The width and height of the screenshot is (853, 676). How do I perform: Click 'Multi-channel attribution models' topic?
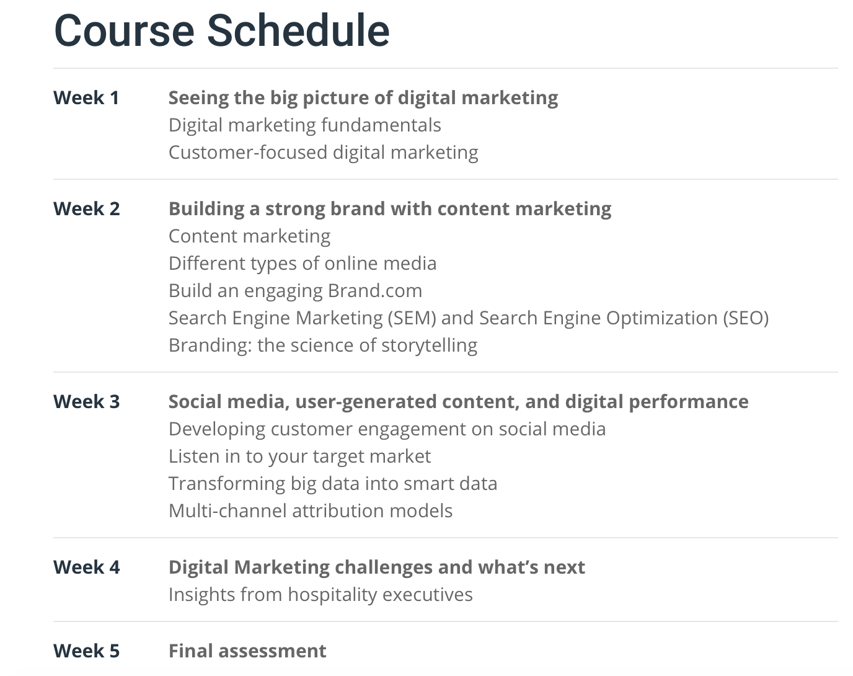pos(310,511)
